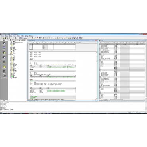
Task: Click red STOP button in toolbar
Action: [x=37, y=38]
